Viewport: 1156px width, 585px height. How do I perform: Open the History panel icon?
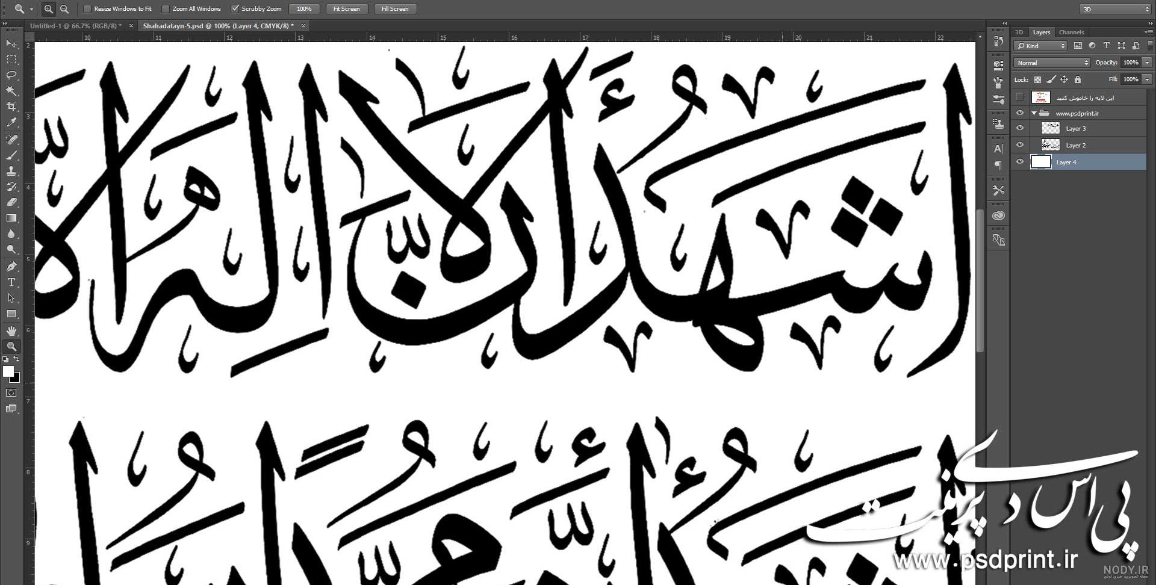coord(998,42)
